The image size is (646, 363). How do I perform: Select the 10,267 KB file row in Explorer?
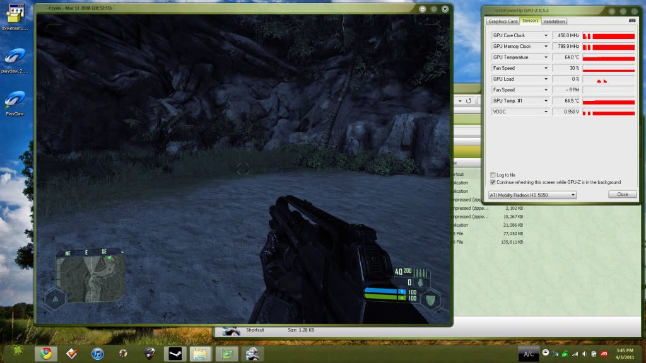coord(489,217)
